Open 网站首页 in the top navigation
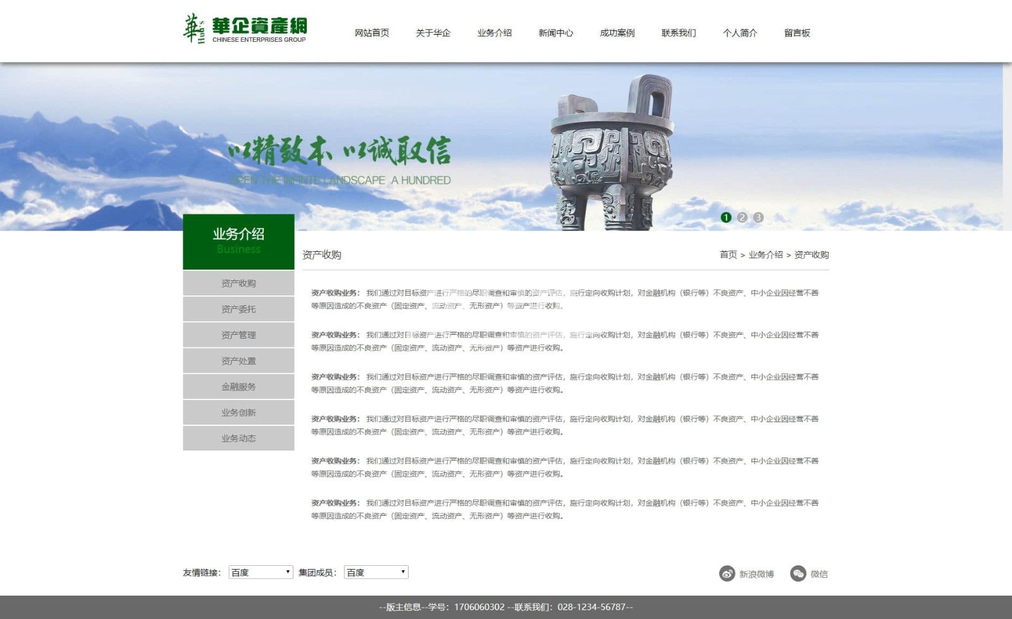The width and height of the screenshot is (1012, 619). (371, 33)
